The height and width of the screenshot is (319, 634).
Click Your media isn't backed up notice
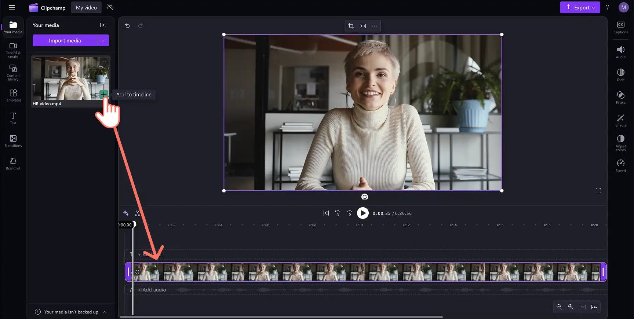(x=71, y=312)
